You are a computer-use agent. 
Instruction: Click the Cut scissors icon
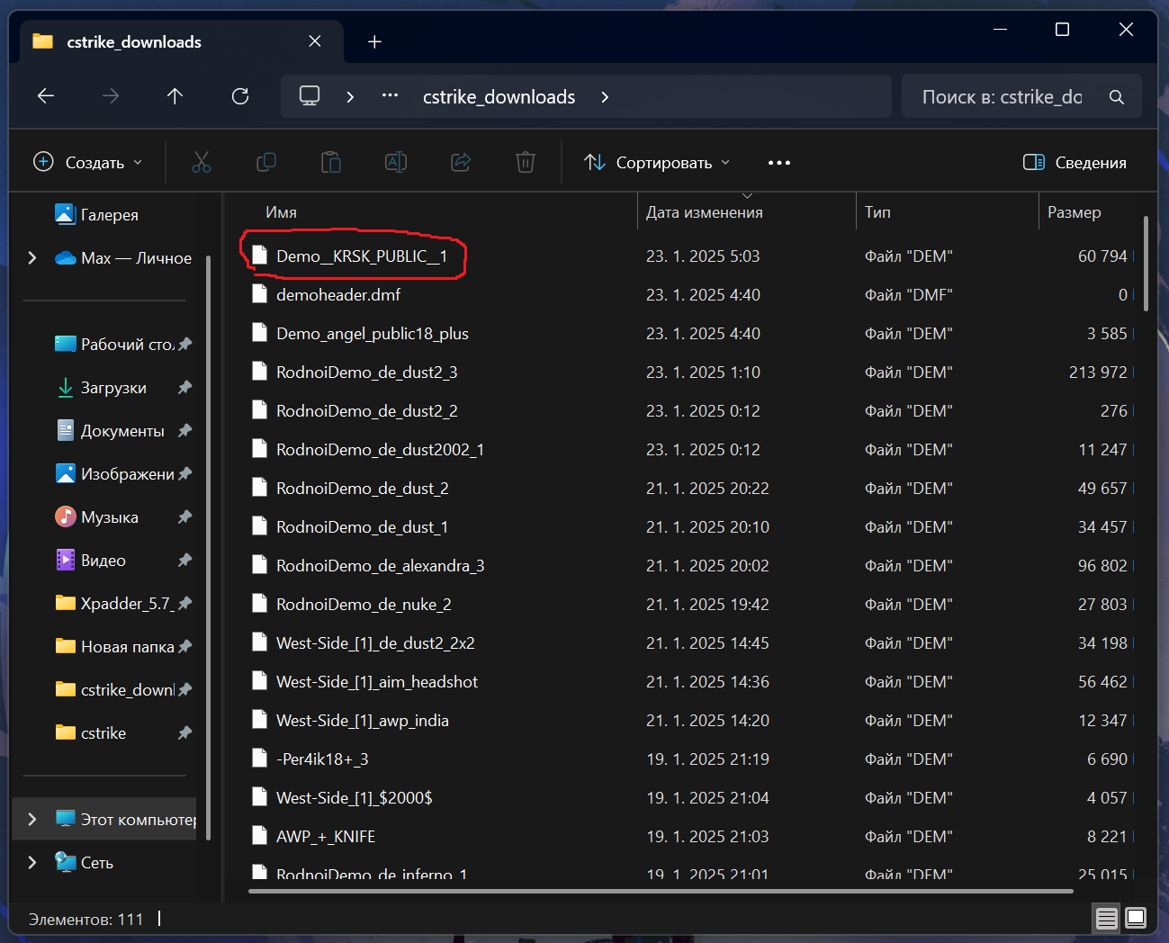pyautogui.click(x=202, y=163)
